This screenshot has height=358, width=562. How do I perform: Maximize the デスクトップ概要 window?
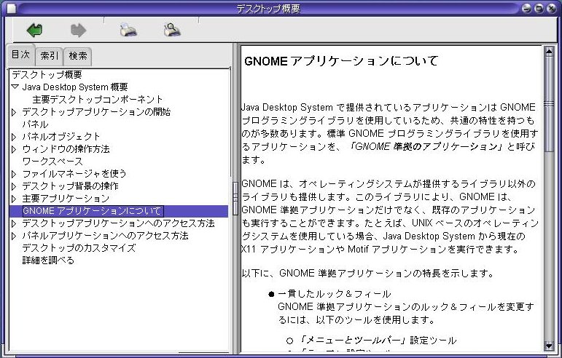[539, 8]
